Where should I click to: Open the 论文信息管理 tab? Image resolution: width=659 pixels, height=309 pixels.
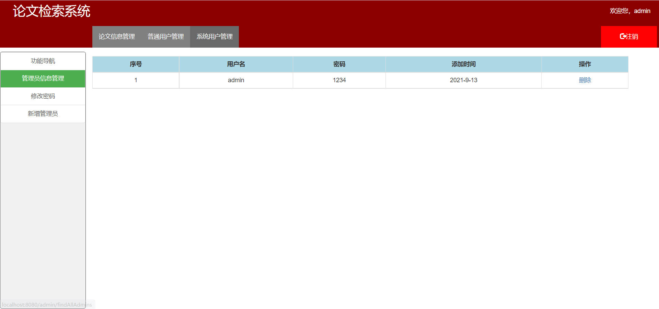(117, 37)
